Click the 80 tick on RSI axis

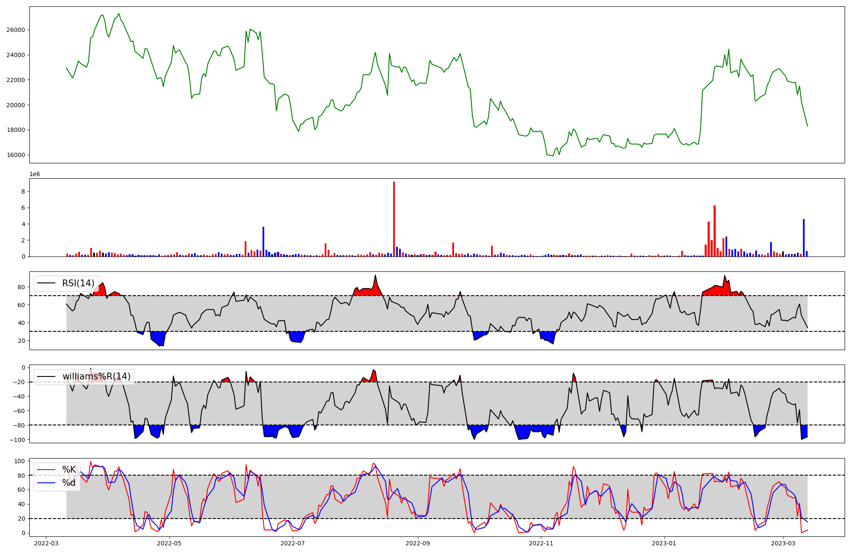coord(21,288)
